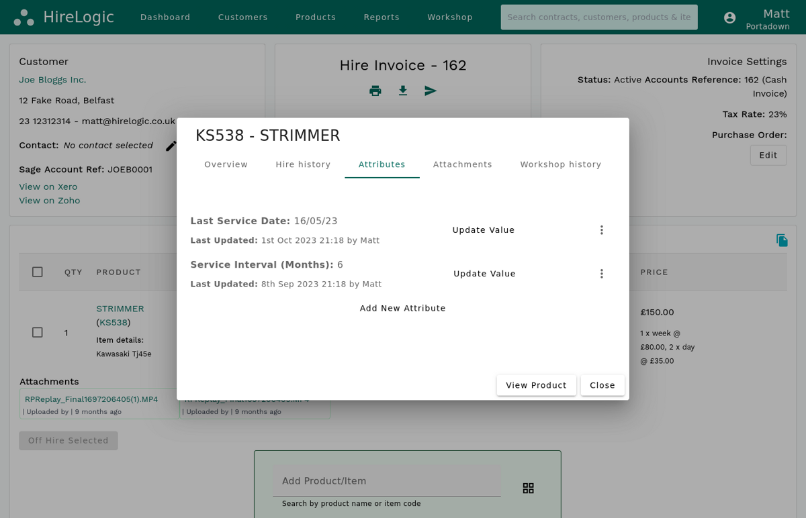
Task: Switch to the Workshop history tab
Action: pos(560,164)
